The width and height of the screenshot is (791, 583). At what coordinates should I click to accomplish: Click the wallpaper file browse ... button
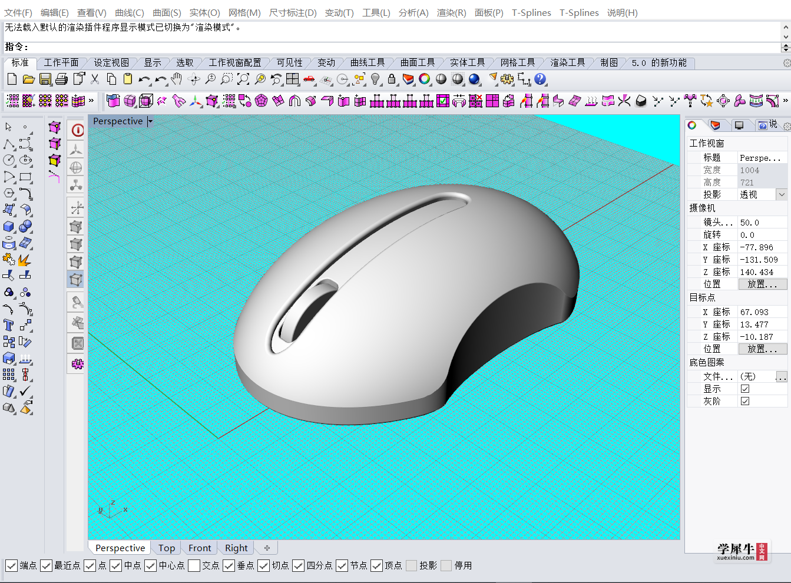782,376
